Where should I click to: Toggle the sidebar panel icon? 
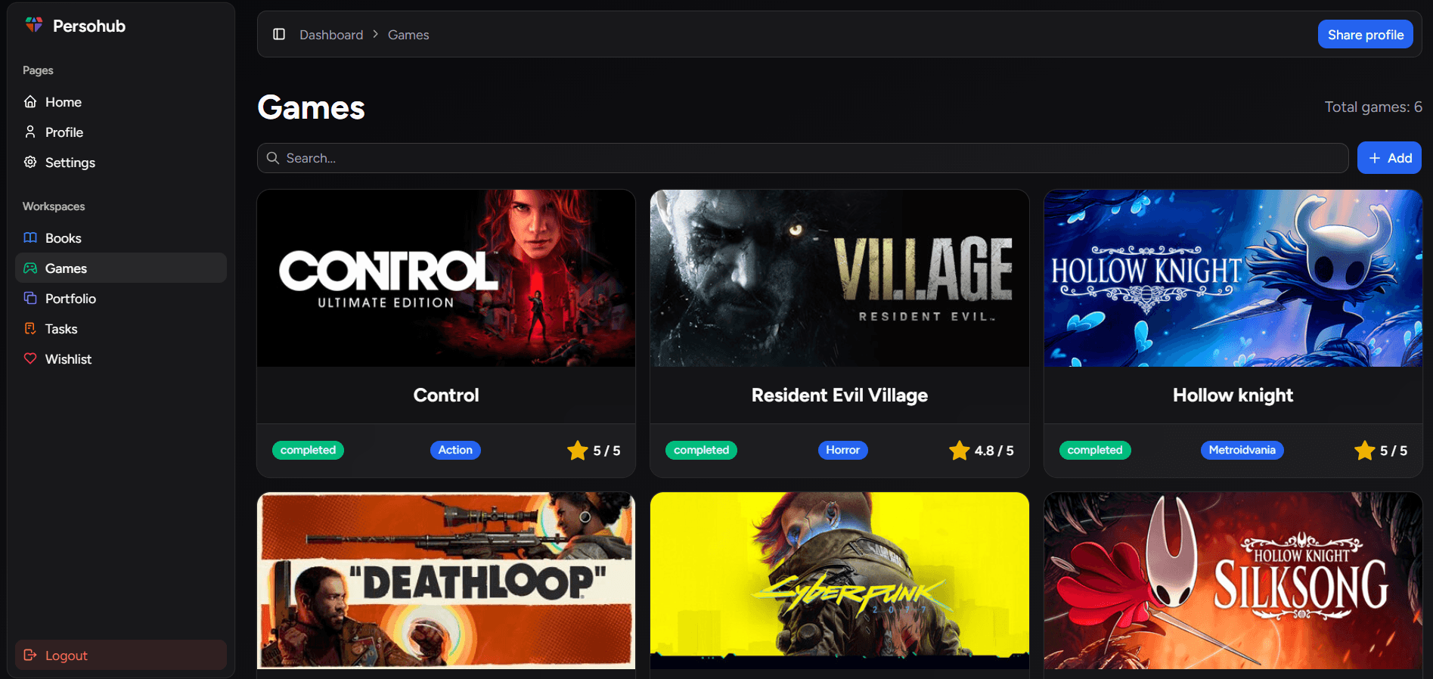(279, 34)
